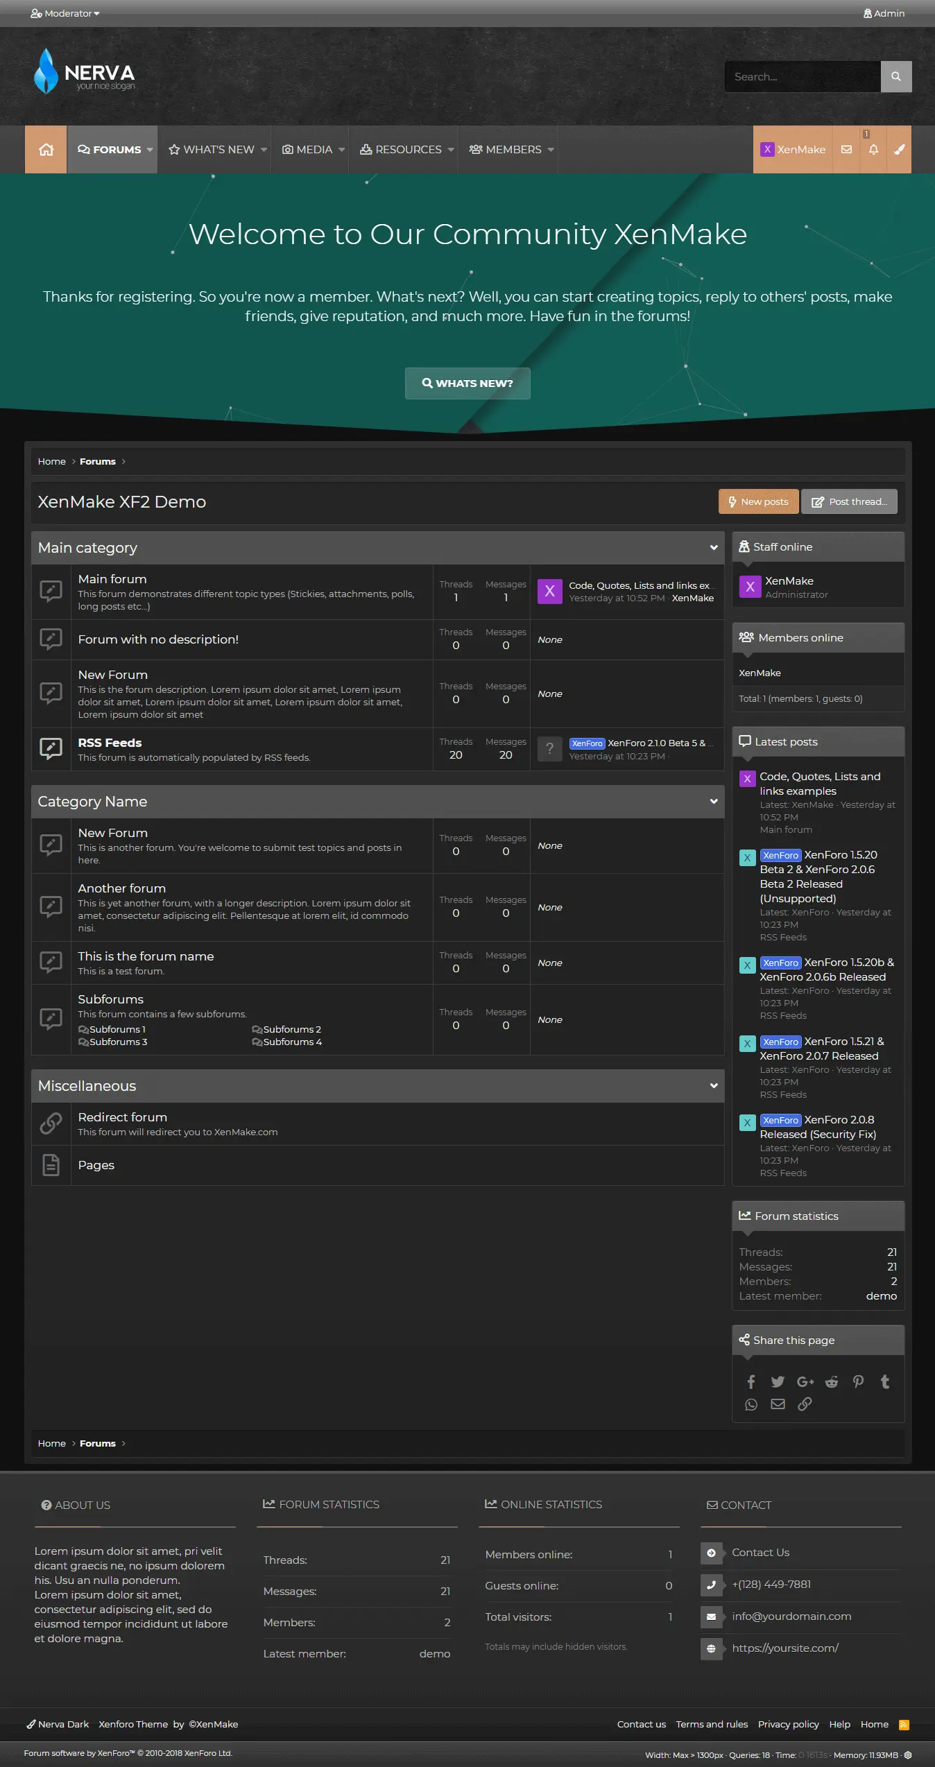This screenshot has height=1767, width=935.
Task: Open the inbox envelope icon
Action: click(x=846, y=149)
